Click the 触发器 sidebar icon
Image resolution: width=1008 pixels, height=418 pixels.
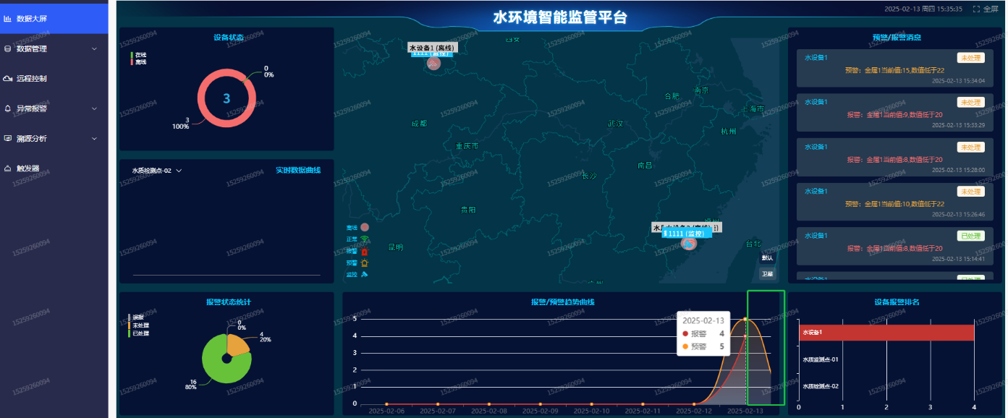[x=8, y=169]
